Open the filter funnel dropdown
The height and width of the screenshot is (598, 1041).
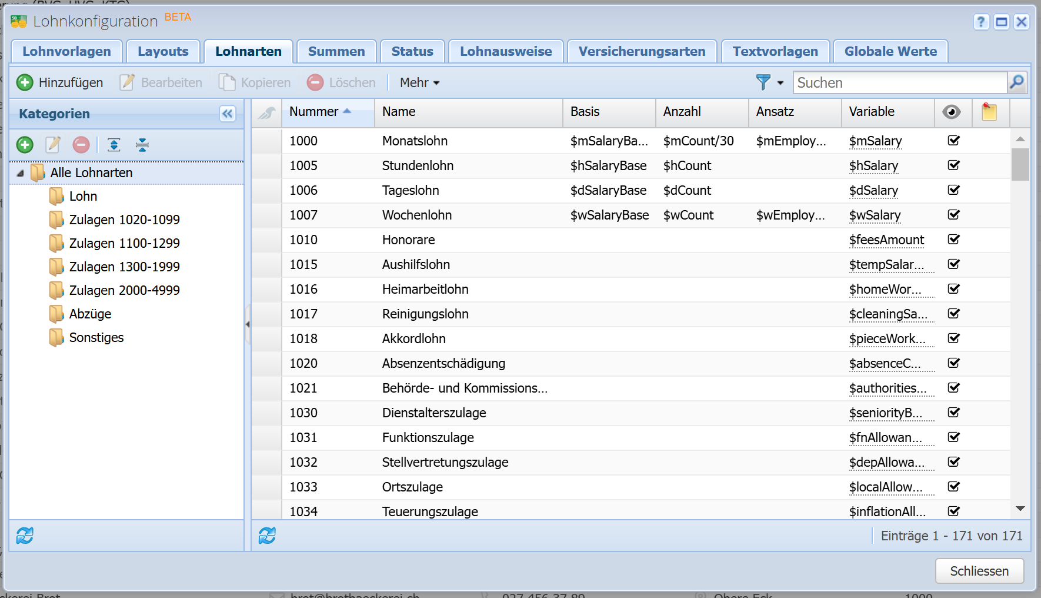(769, 82)
